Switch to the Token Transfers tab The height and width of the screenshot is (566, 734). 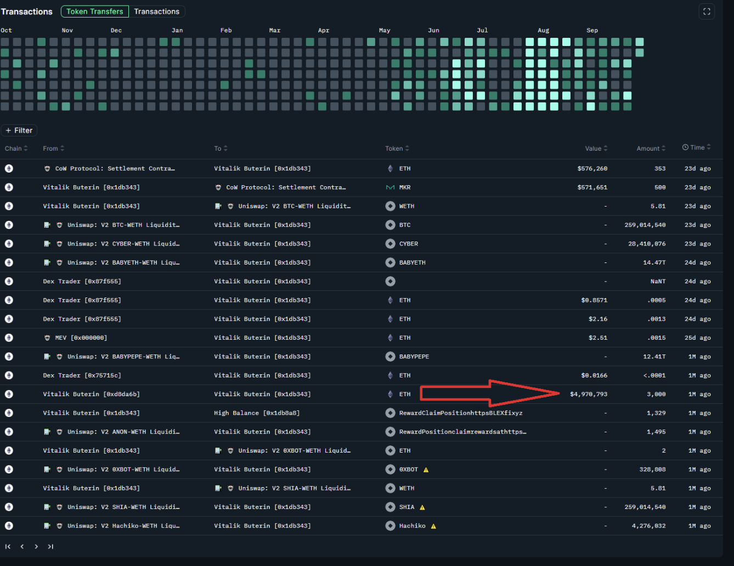click(x=95, y=12)
